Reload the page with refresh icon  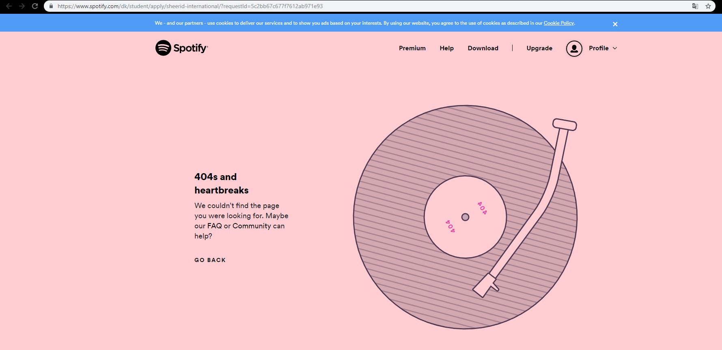click(x=35, y=6)
